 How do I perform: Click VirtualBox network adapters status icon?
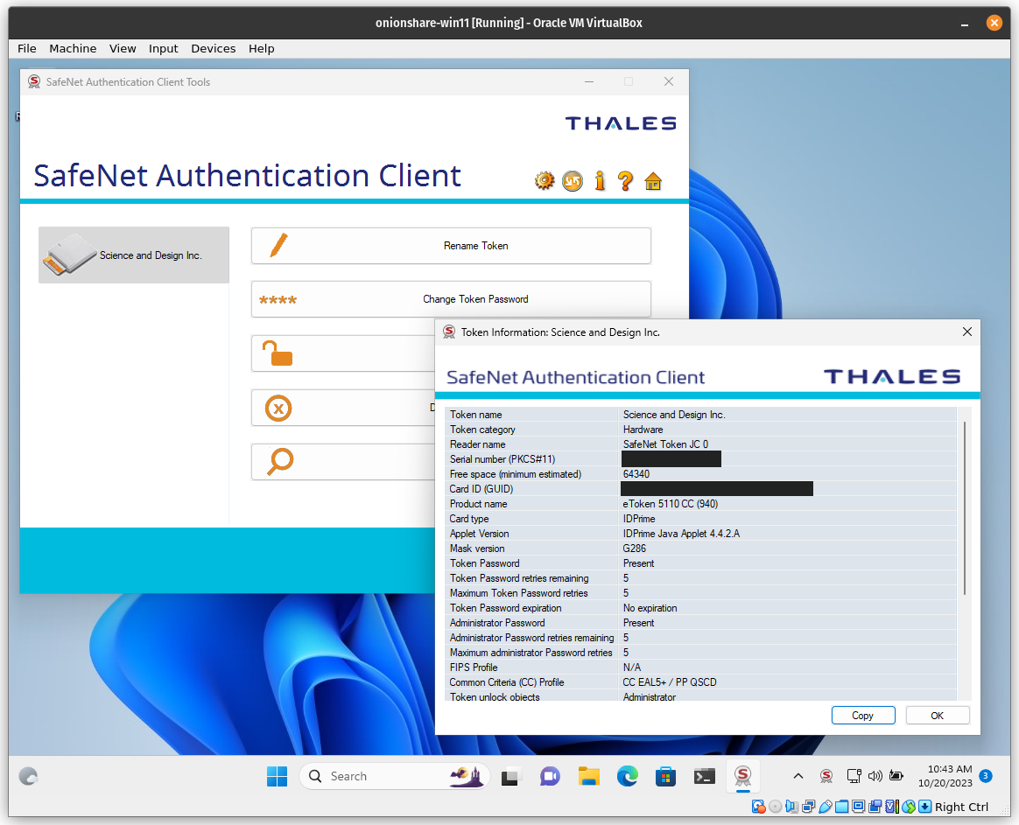point(808,807)
